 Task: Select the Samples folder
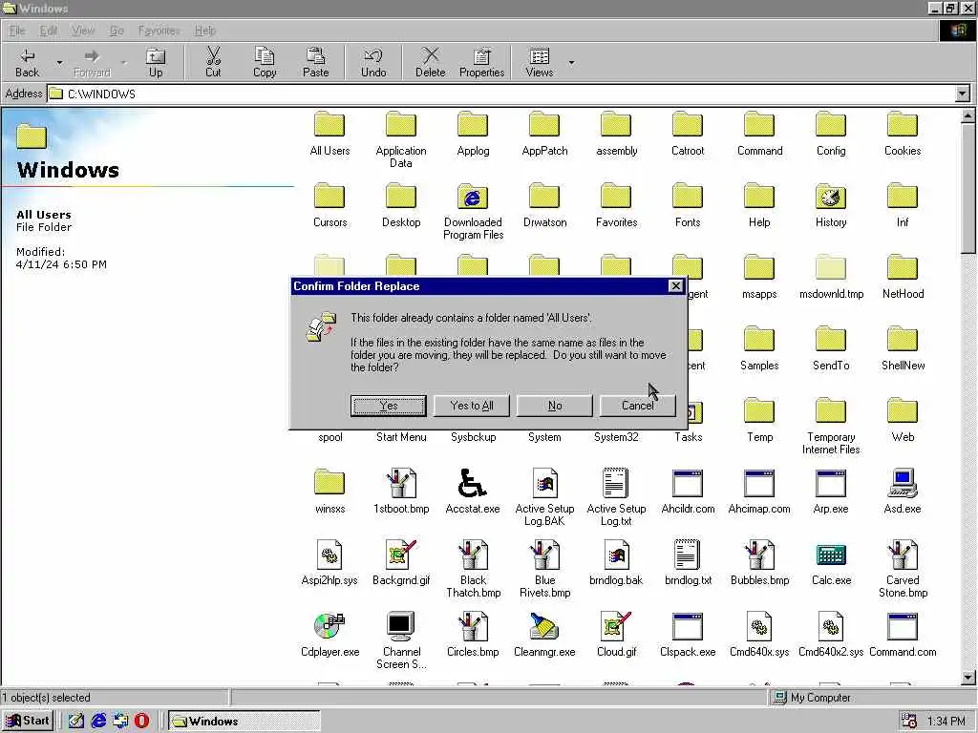click(759, 348)
